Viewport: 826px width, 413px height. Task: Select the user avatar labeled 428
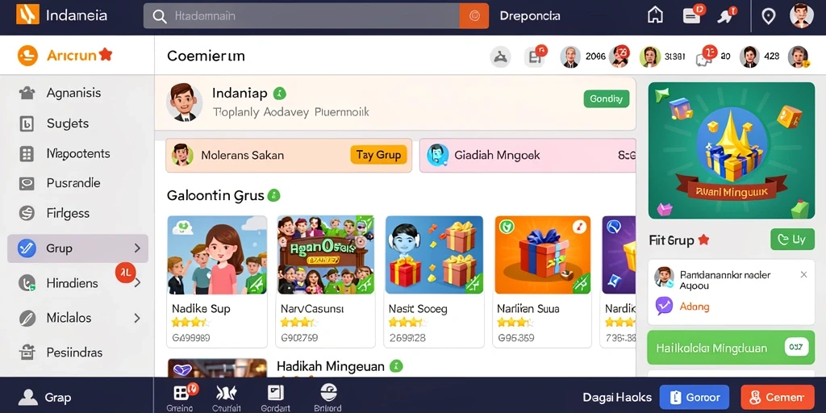[749, 57]
